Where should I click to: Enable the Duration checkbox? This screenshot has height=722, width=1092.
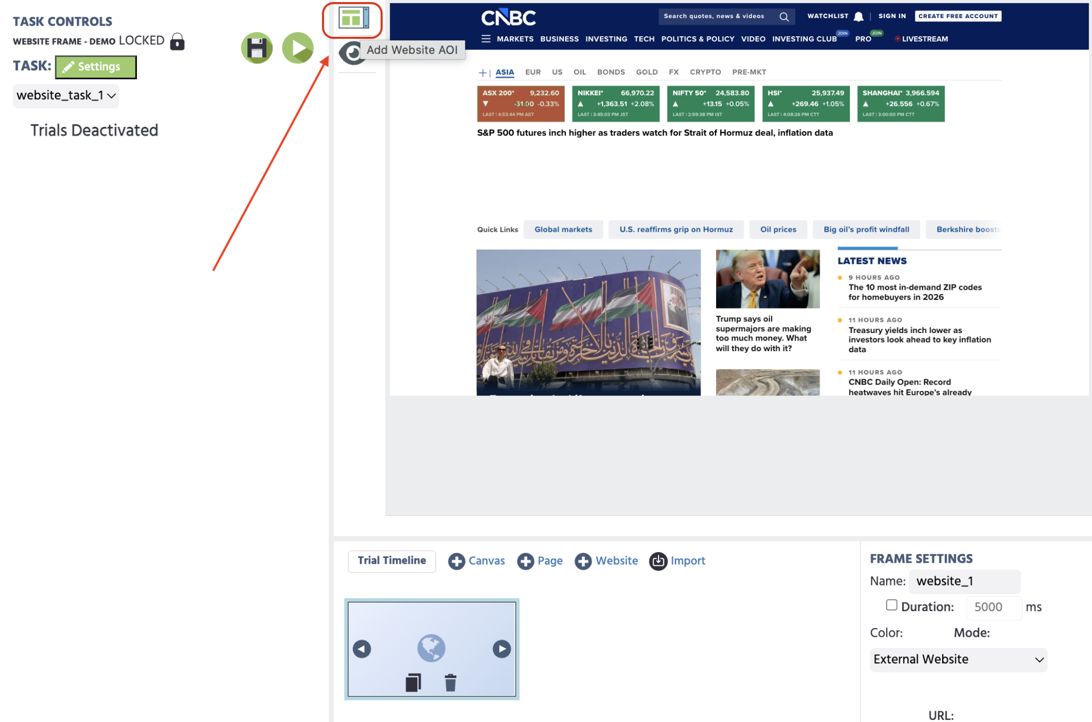click(x=892, y=605)
